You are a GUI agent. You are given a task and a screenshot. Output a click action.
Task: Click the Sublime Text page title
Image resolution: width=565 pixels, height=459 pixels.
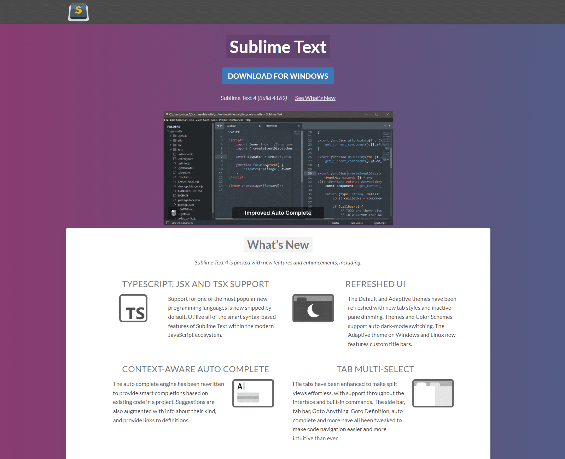(278, 47)
